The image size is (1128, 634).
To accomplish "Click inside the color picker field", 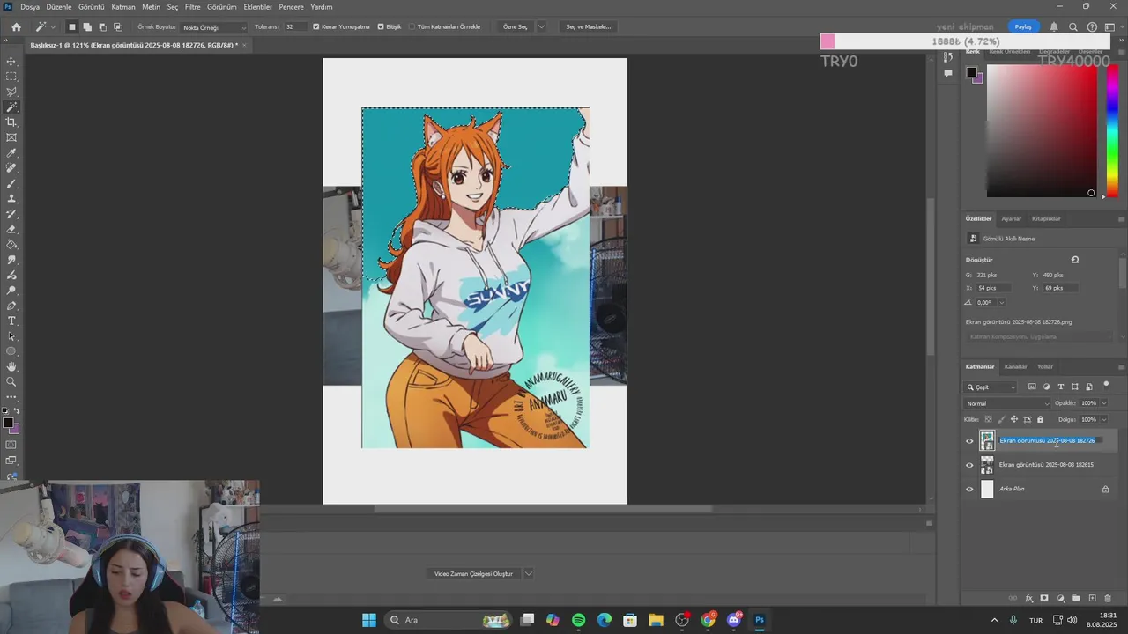I will coord(1042,130).
